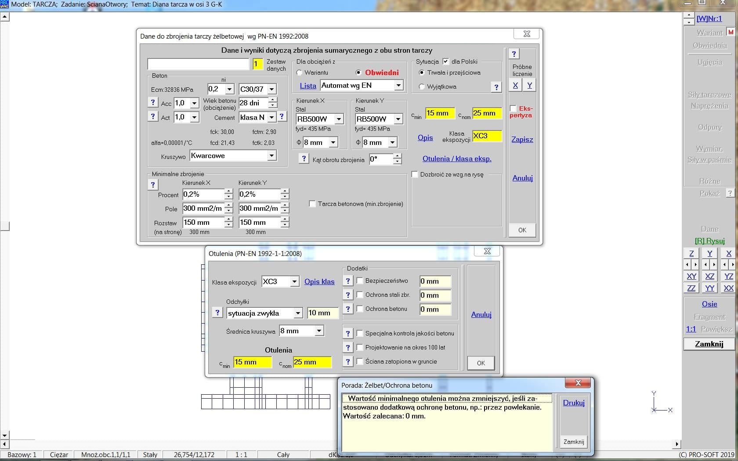Open help next to Cement class dropdown
The image size is (738, 461).
[x=282, y=116]
